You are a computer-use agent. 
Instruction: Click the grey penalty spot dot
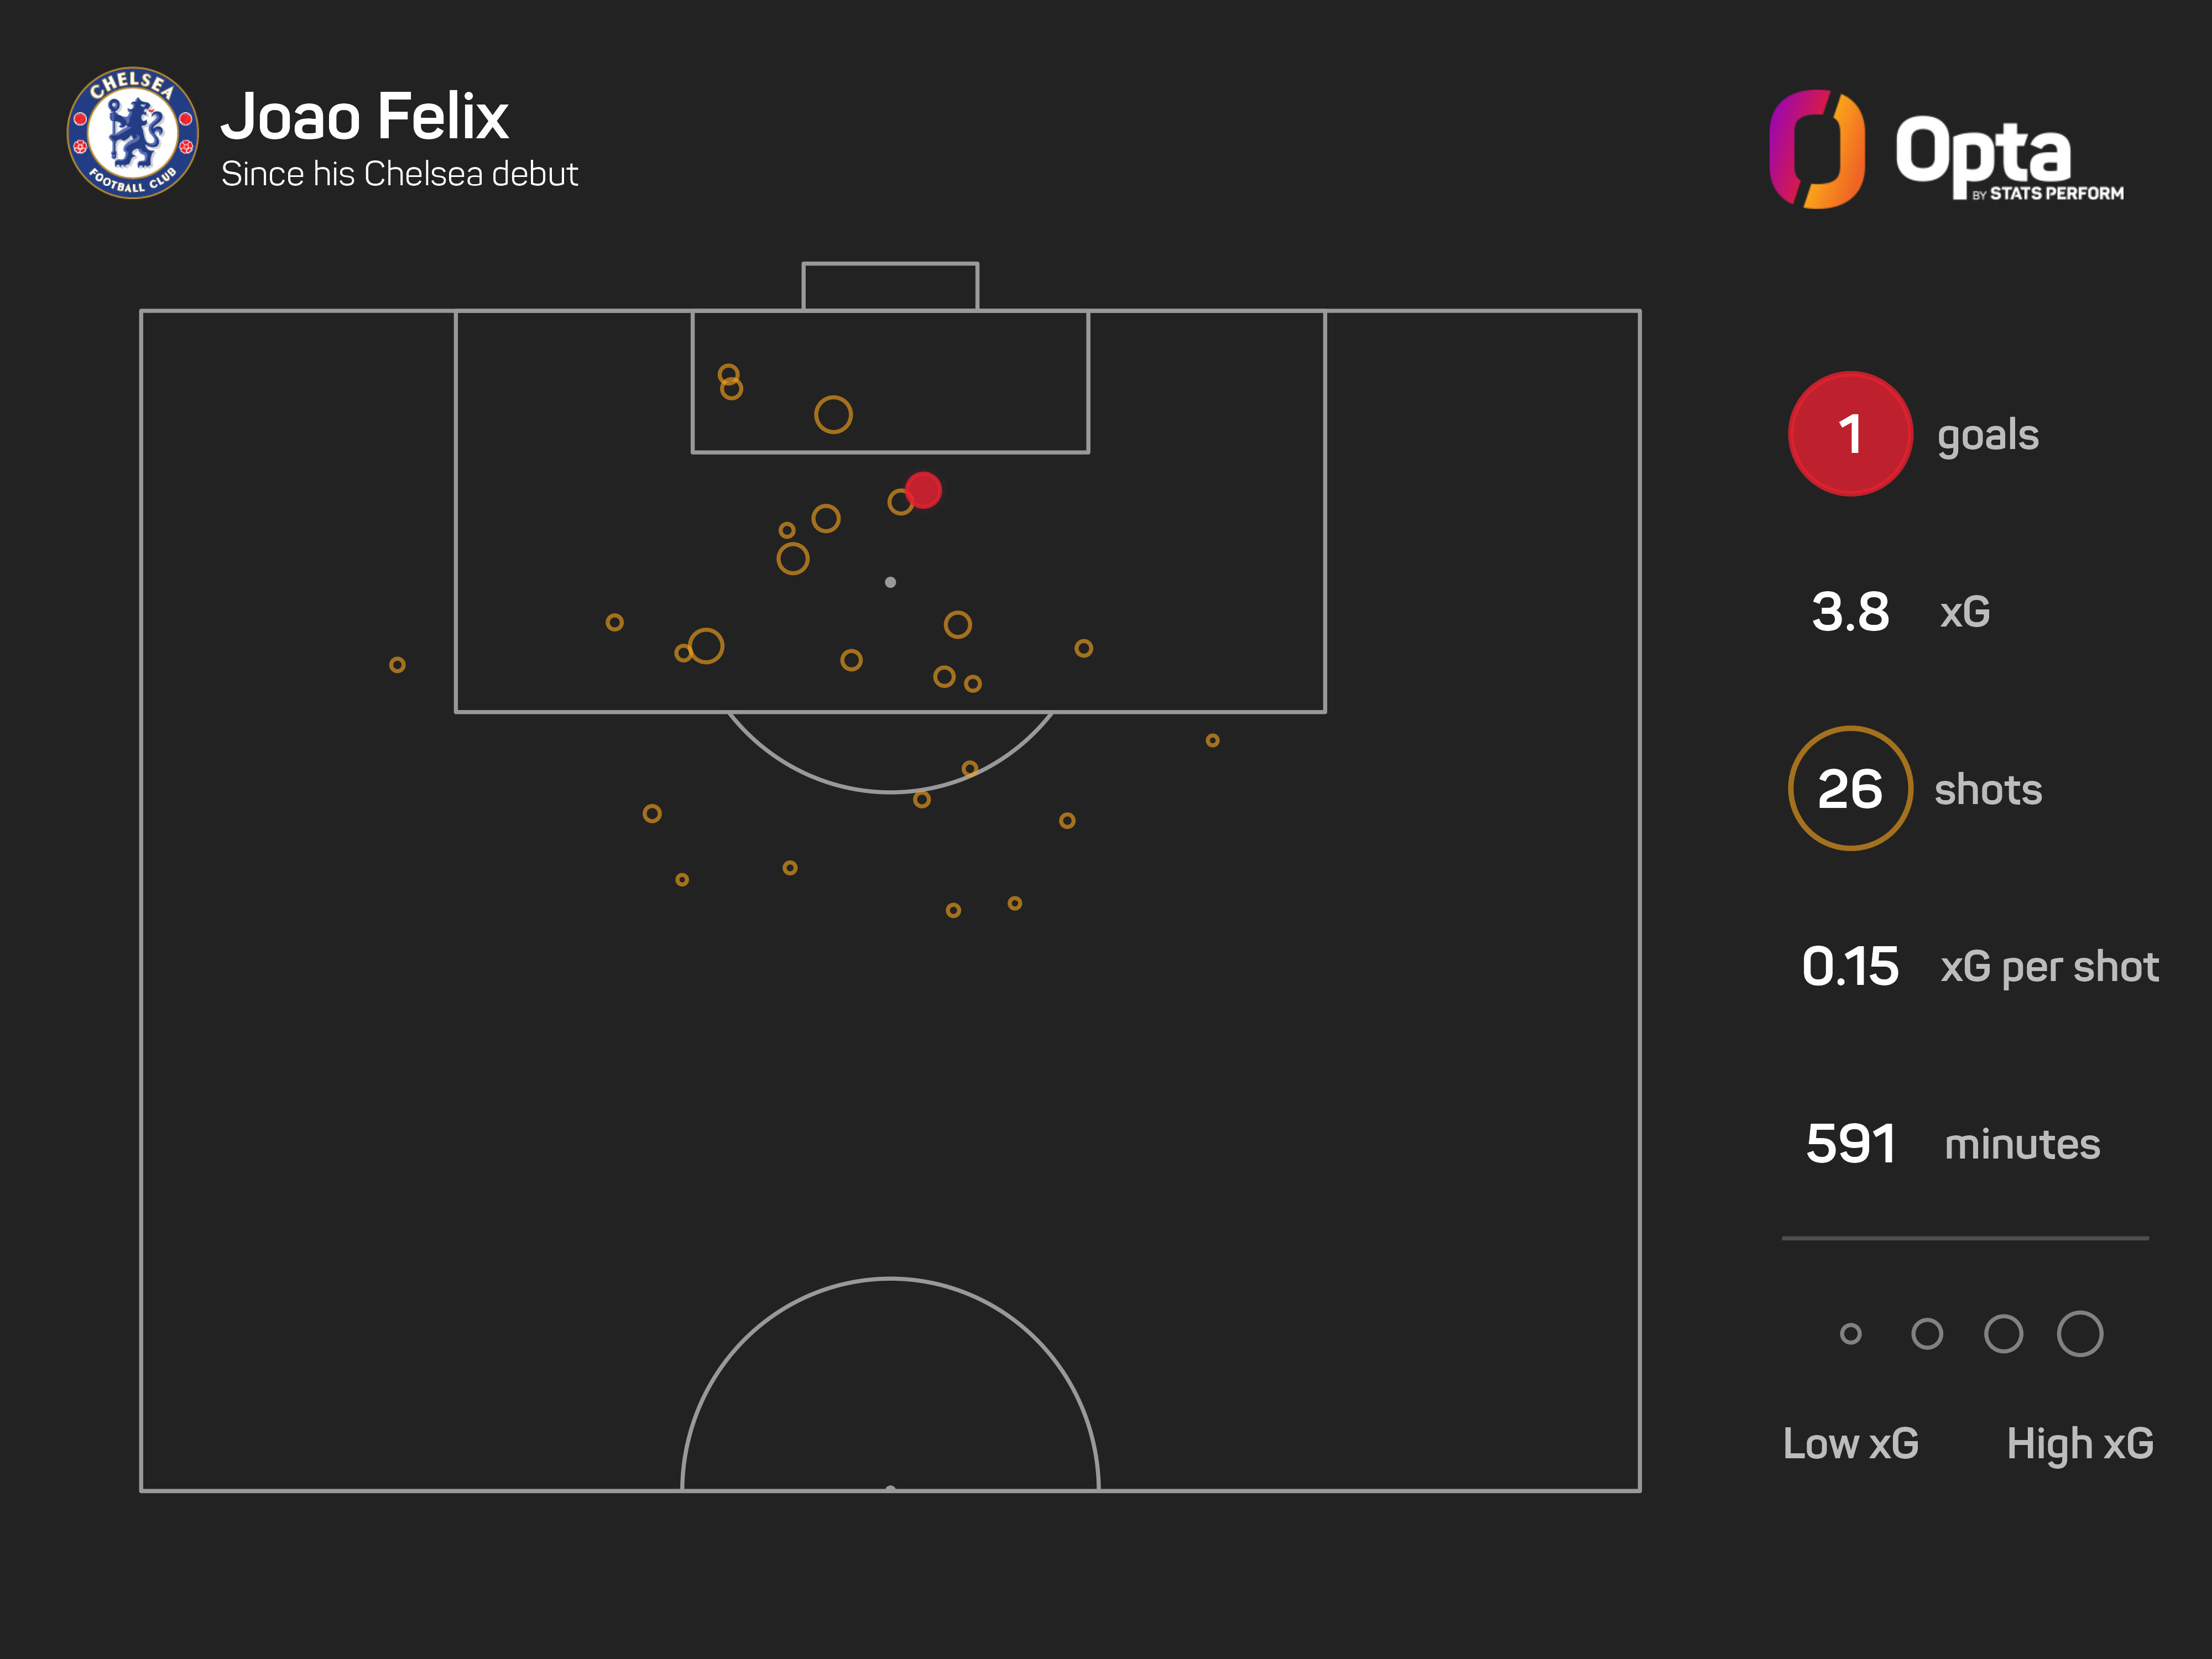point(890,582)
